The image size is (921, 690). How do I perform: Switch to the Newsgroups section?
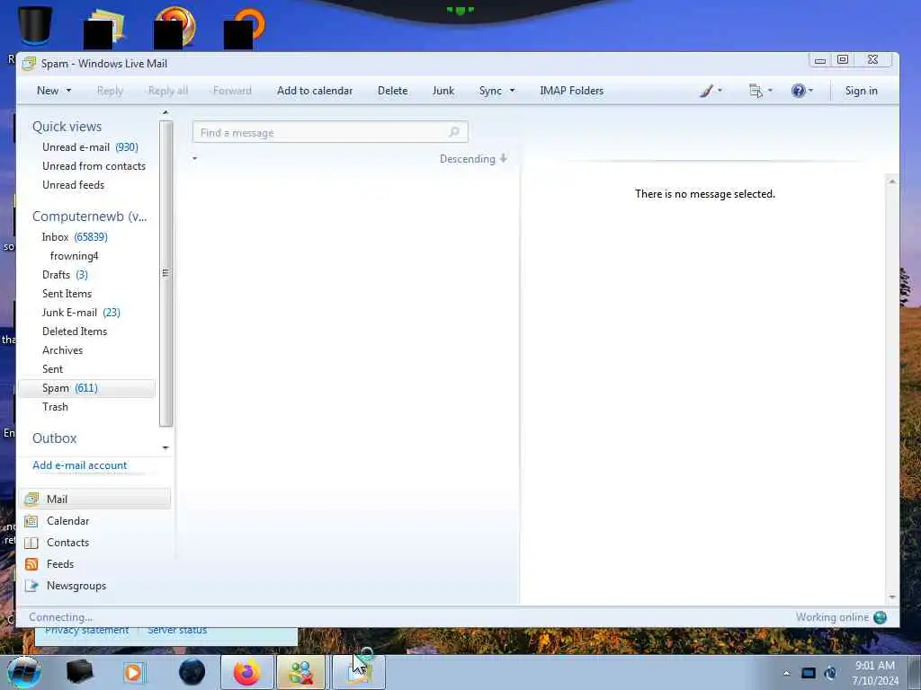click(76, 586)
